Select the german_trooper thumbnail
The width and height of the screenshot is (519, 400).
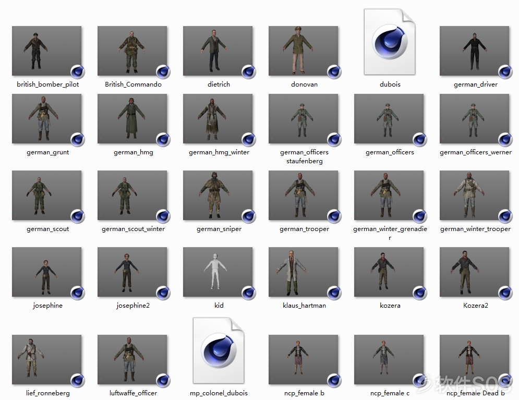point(303,196)
